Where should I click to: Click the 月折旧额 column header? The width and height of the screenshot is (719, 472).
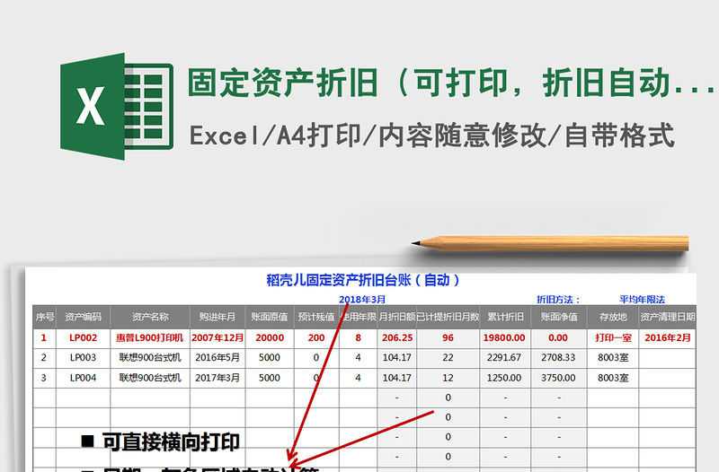click(396, 317)
